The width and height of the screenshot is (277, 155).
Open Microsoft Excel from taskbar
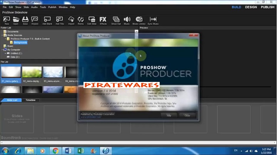(80, 151)
